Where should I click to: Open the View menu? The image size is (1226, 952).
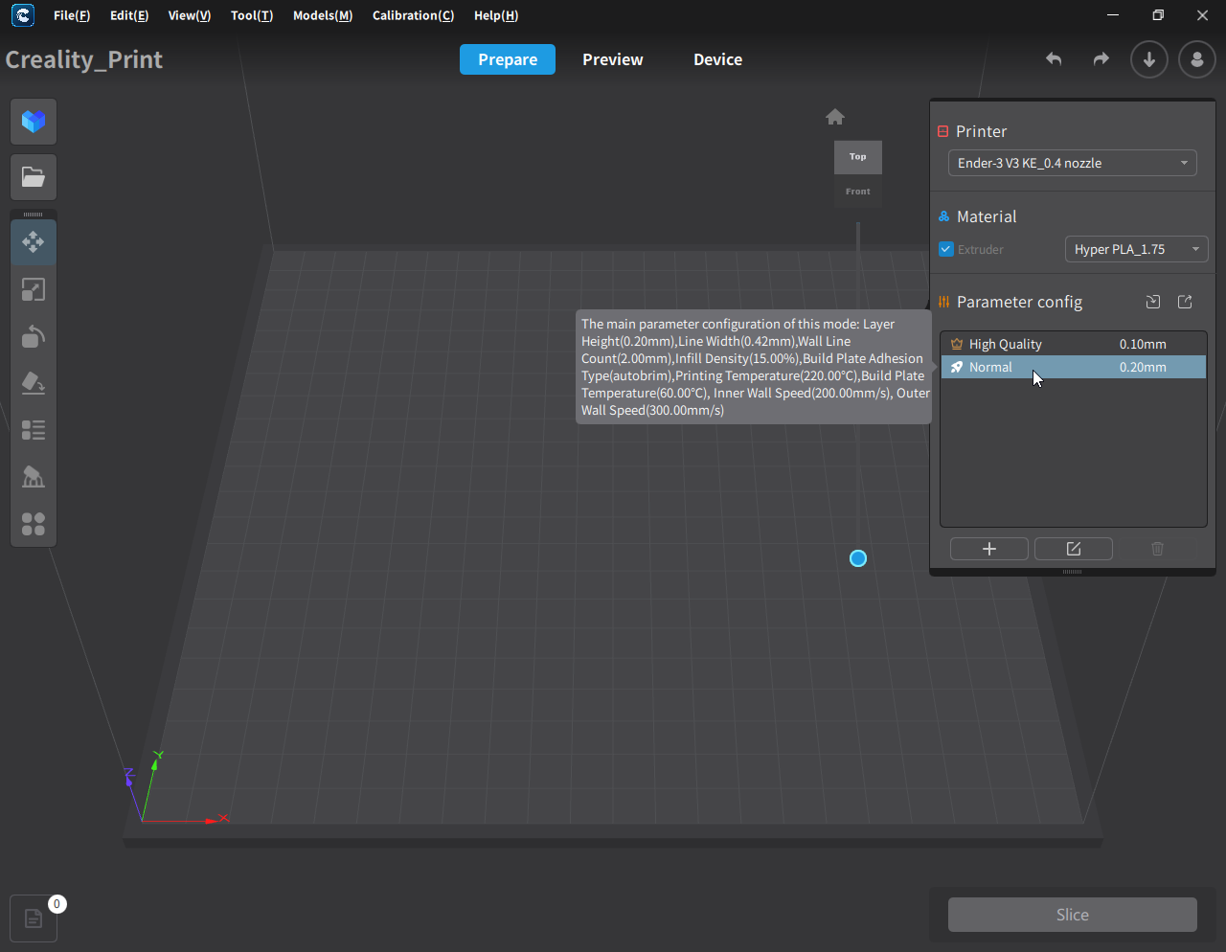190,15
